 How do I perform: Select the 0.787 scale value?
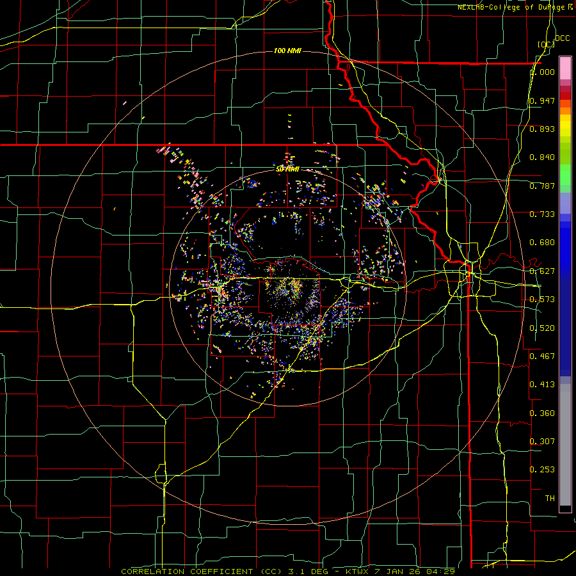click(542, 186)
